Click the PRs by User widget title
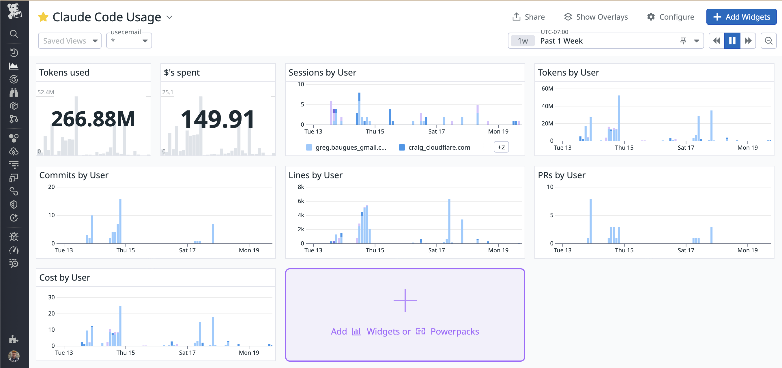Viewport: 782px width, 368px height. [x=561, y=175]
